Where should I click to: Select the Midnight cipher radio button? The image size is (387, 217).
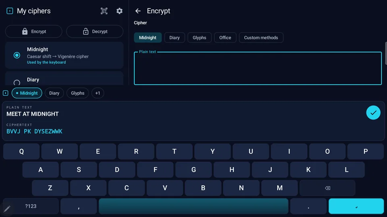pos(17,55)
